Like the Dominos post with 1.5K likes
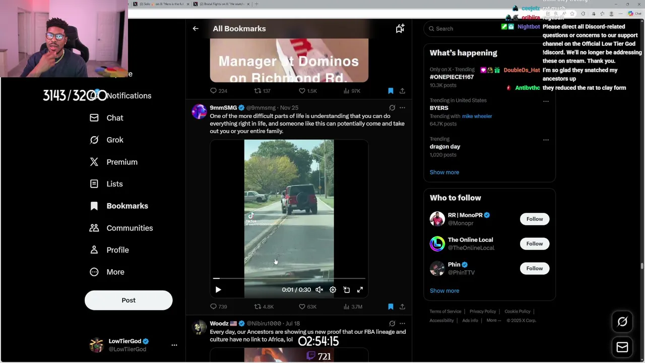The width and height of the screenshot is (645, 363). pyautogui.click(x=307, y=91)
